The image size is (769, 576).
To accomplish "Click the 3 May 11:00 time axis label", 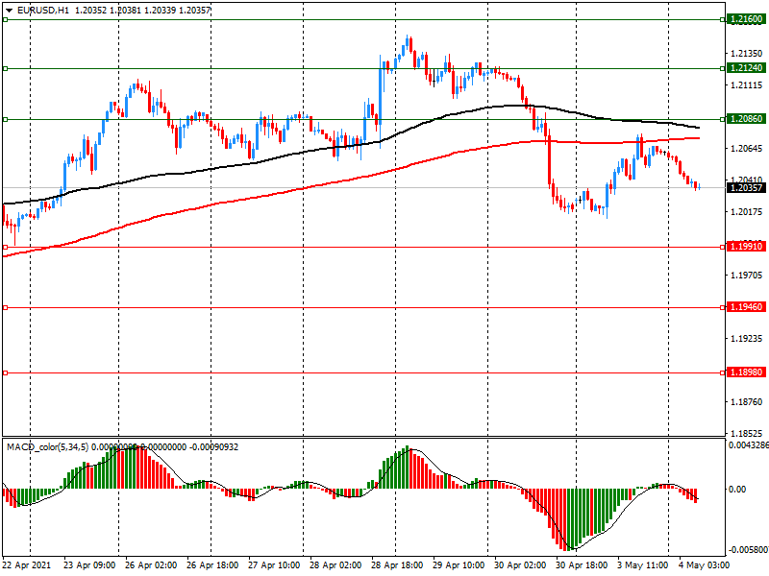I will pos(643,565).
